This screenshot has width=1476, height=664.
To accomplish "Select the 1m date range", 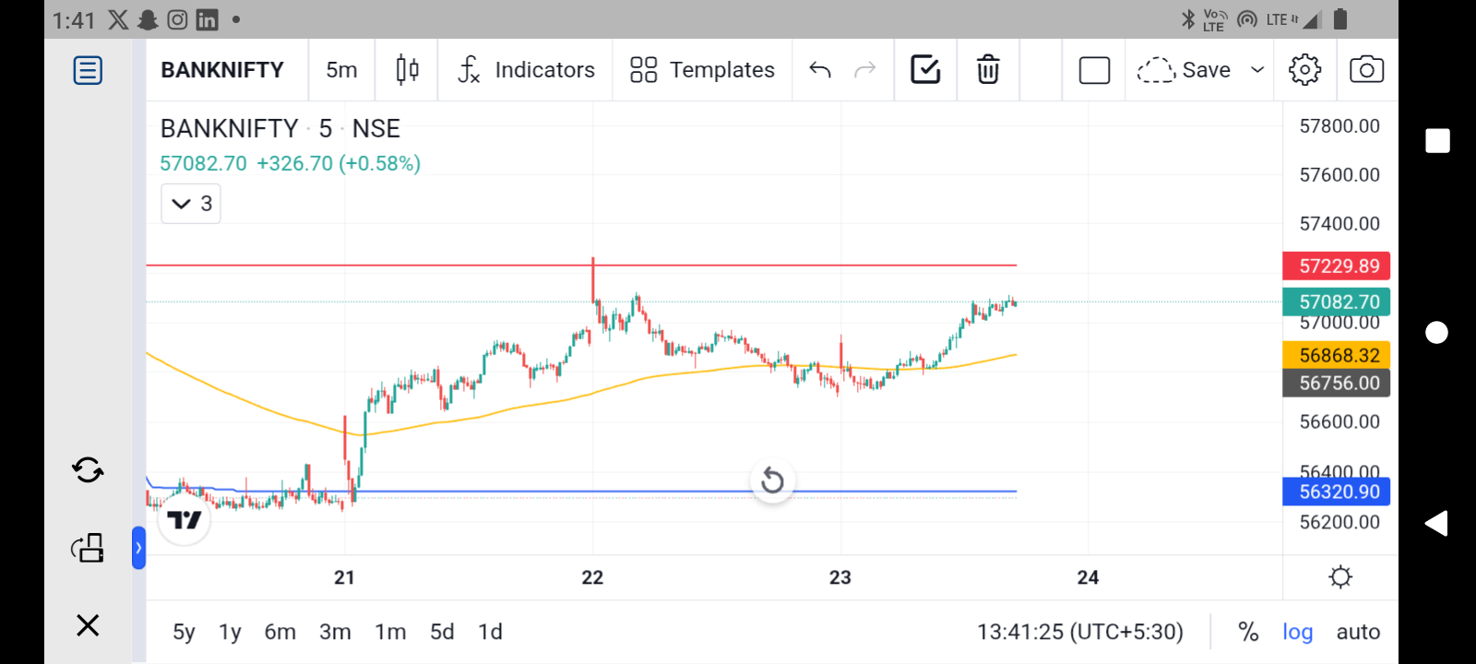I will click(x=390, y=632).
